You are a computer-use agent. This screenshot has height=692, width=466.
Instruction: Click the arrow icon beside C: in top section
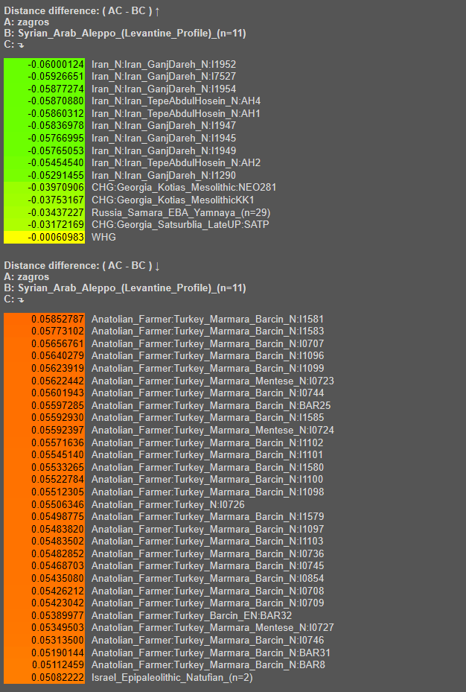tap(21, 45)
